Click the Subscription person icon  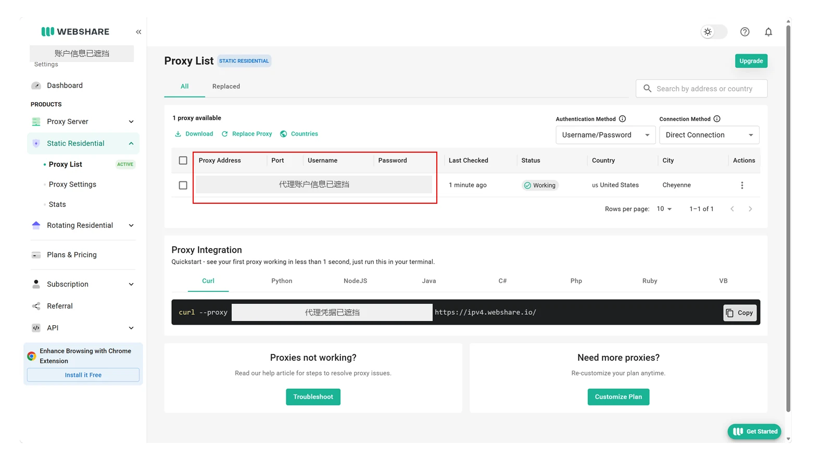point(36,284)
